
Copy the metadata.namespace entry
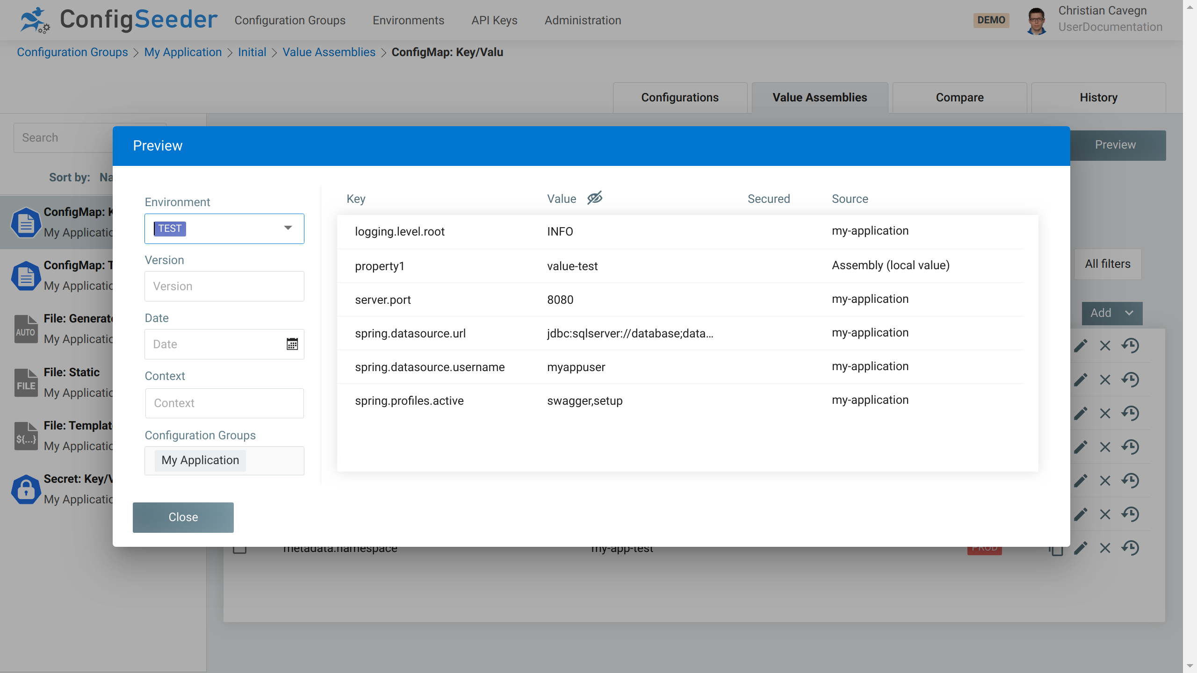coord(1056,549)
